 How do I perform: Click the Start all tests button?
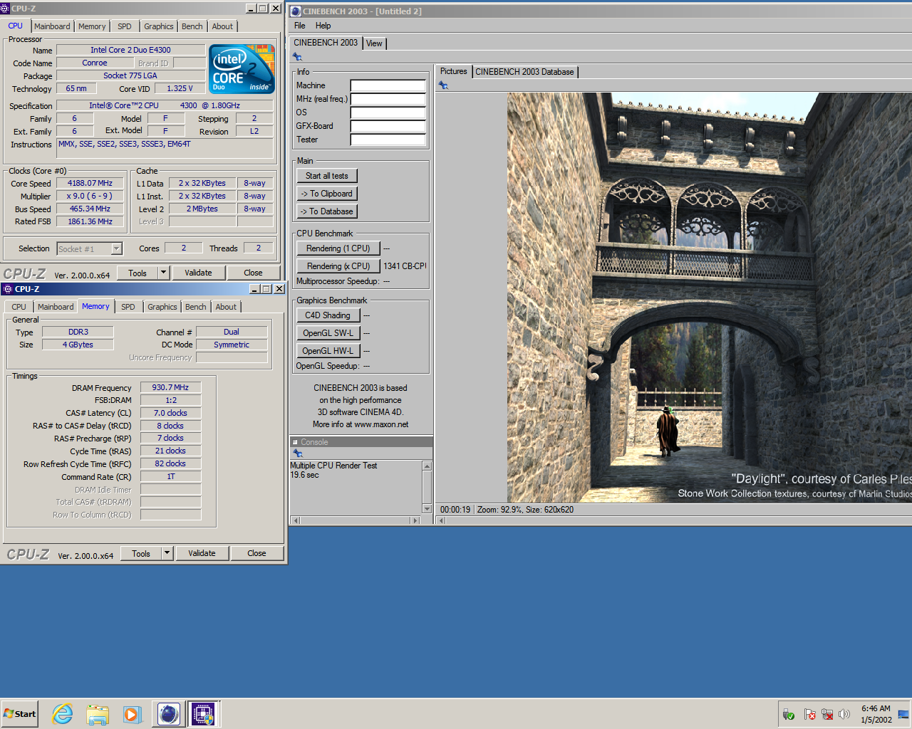click(x=327, y=176)
